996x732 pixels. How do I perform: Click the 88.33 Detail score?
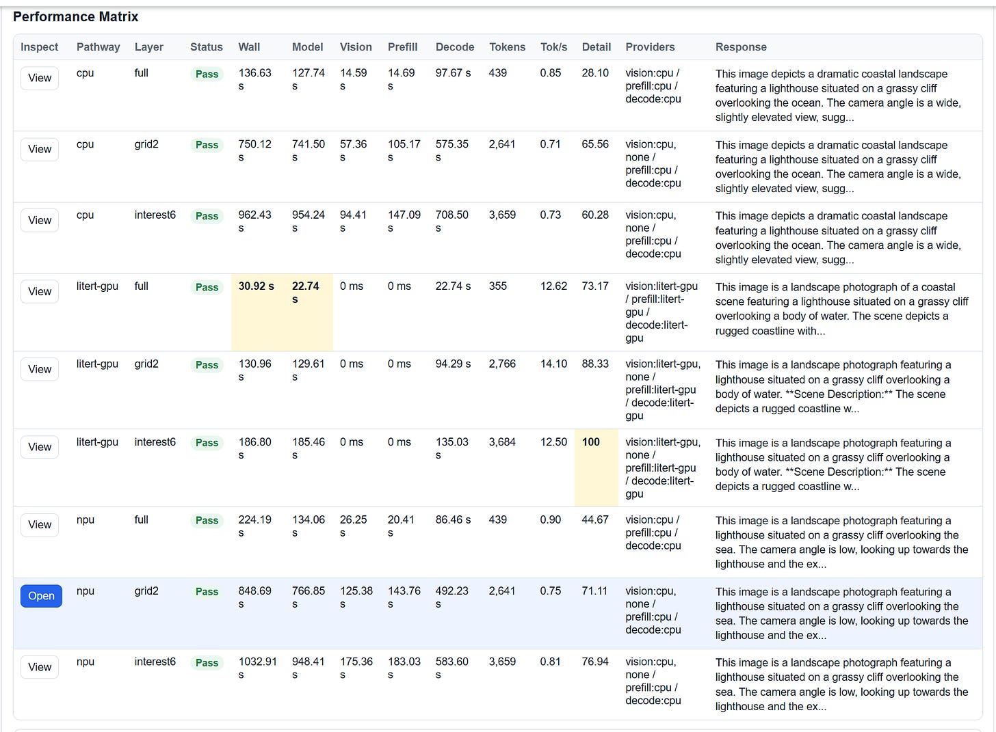click(595, 364)
